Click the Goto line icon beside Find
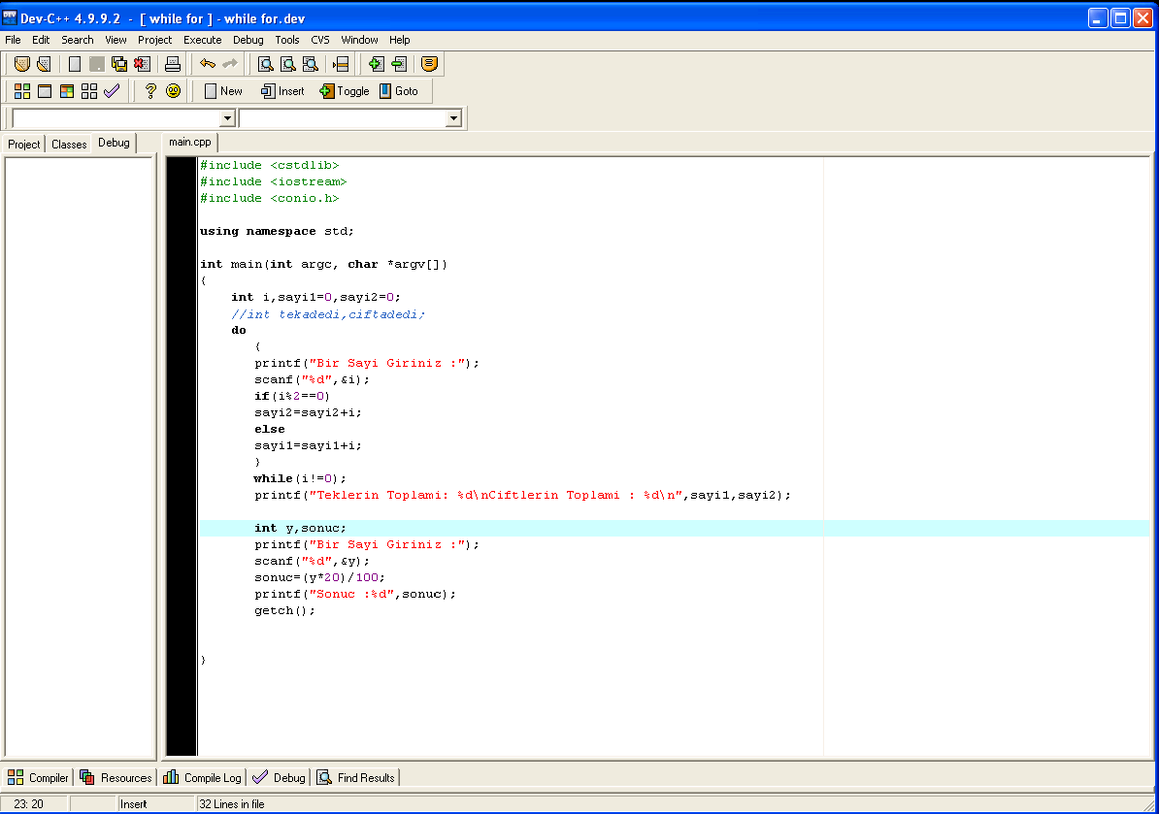The image size is (1159, 814). coord(341,64)
